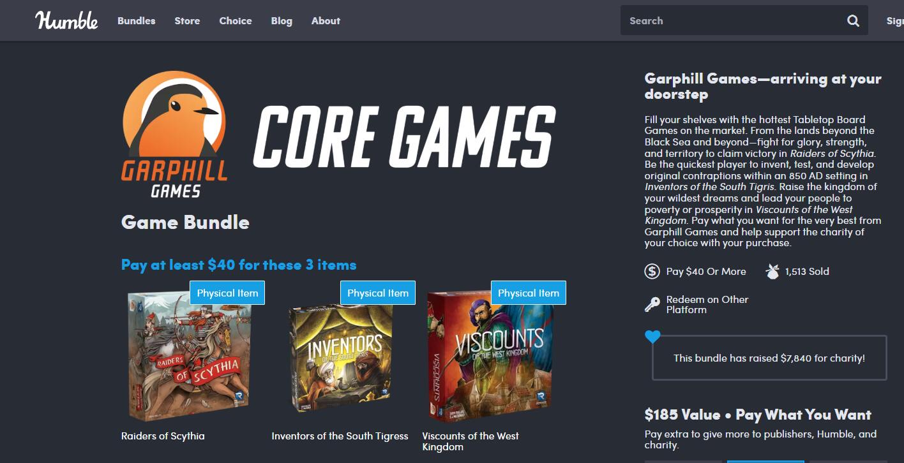
Task: Open the Blog link in navigation
Action: pos(282,20)
